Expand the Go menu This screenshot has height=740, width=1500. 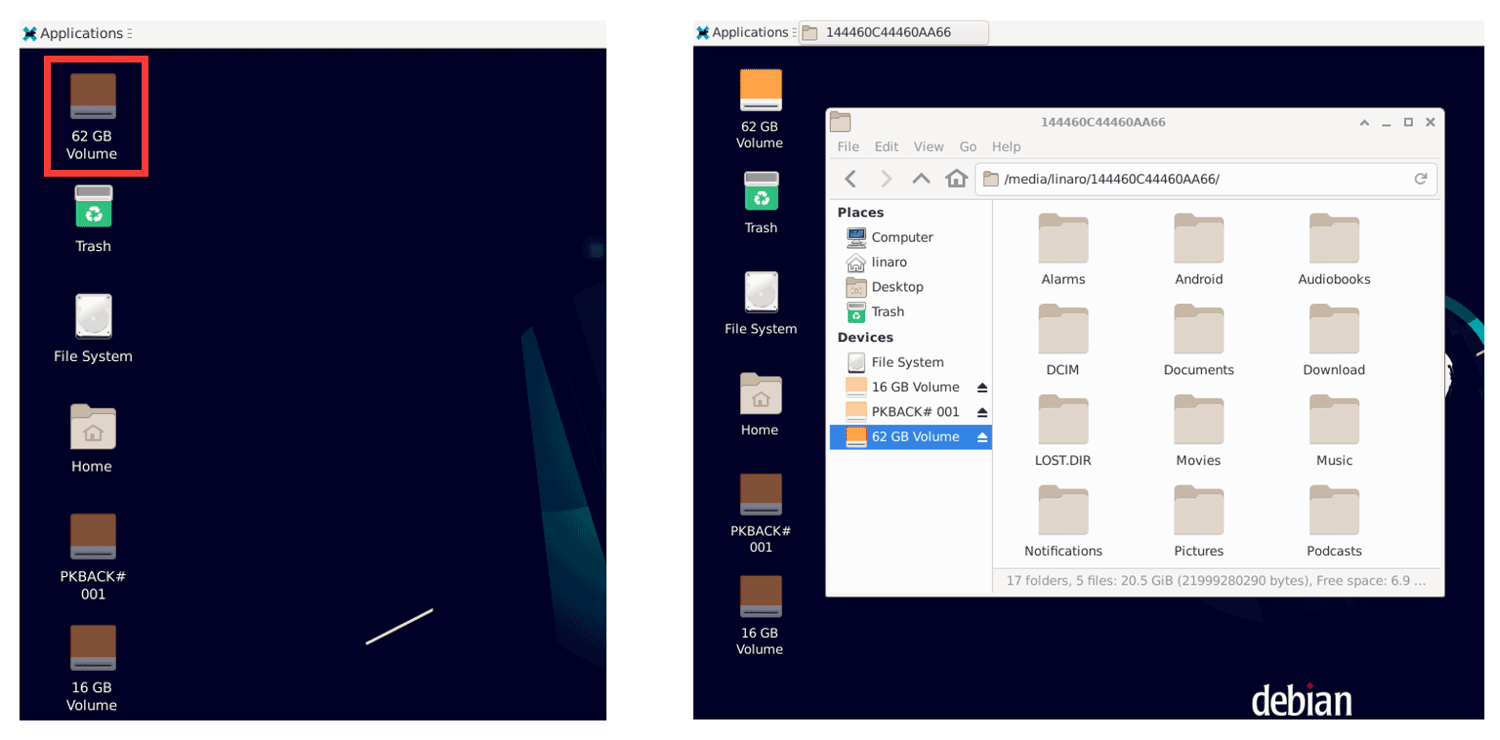(968, 146)
